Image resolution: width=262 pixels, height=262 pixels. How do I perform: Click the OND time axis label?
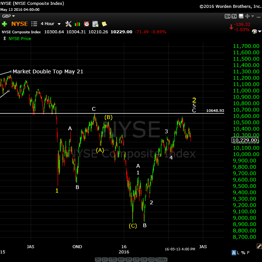77,247
